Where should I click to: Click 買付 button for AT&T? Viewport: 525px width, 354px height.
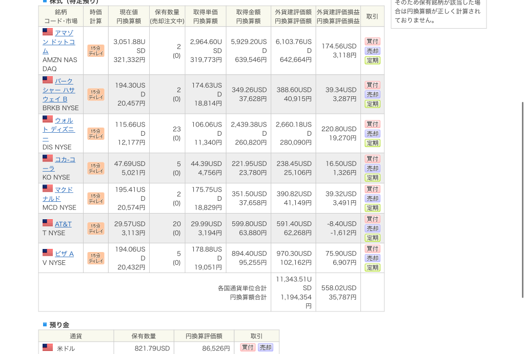pyautogui.click(x=372, y=219)
